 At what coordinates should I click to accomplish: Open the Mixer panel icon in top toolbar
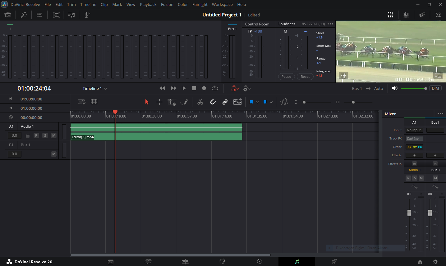click(390, 15)
